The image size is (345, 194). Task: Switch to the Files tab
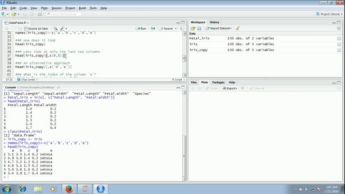pos(194,82)
